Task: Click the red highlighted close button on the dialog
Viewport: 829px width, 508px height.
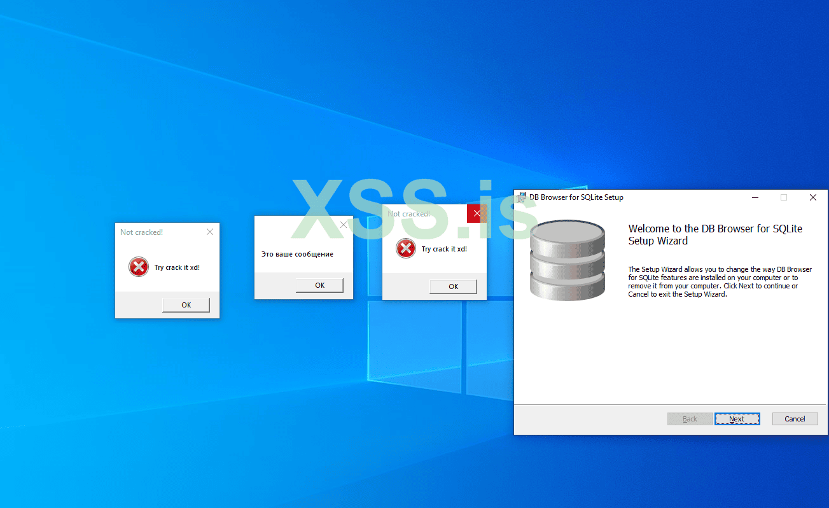Action: tap(477, 213)
